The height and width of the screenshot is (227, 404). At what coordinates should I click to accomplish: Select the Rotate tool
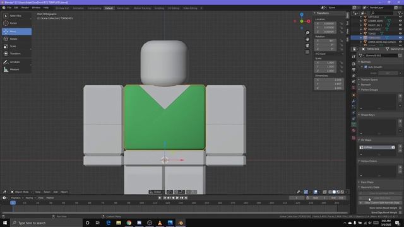(16, 39)
